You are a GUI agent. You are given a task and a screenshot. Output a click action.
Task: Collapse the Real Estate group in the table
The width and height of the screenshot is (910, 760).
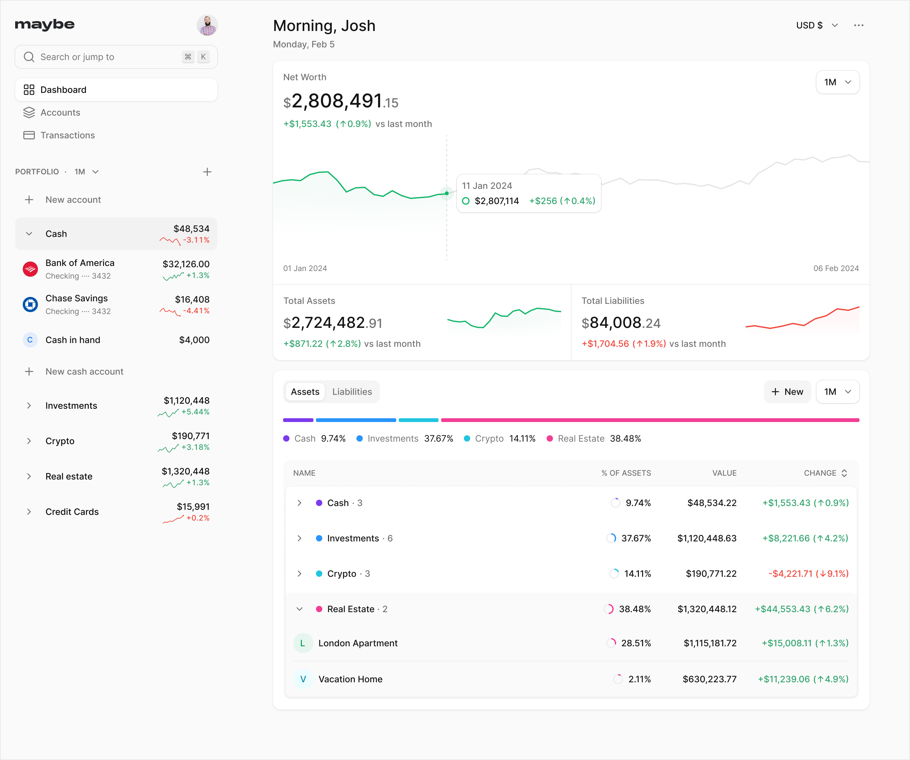(300, 609)
